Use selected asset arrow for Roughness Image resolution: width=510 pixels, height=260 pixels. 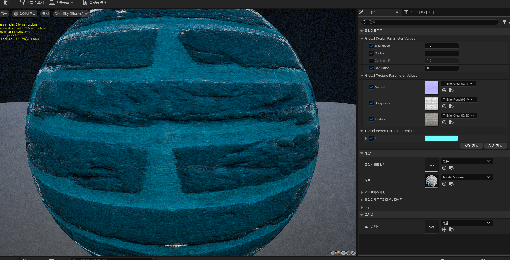click(x=444, y=106)
